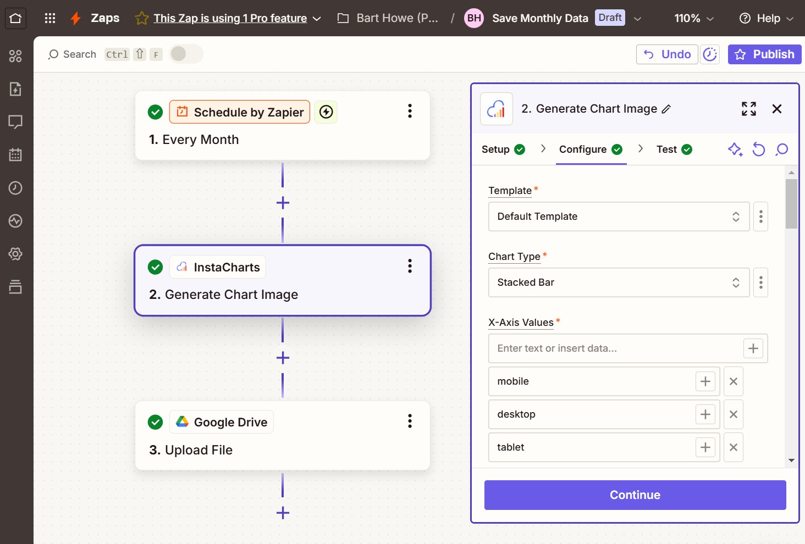Open the Template dropdown
The image size is (805, 544).
click(619, 217)
